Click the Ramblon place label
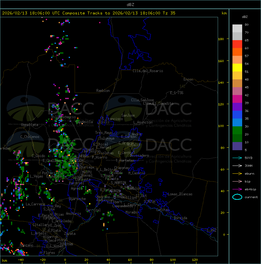Screen dimensions: 261x264 point(103,91)
